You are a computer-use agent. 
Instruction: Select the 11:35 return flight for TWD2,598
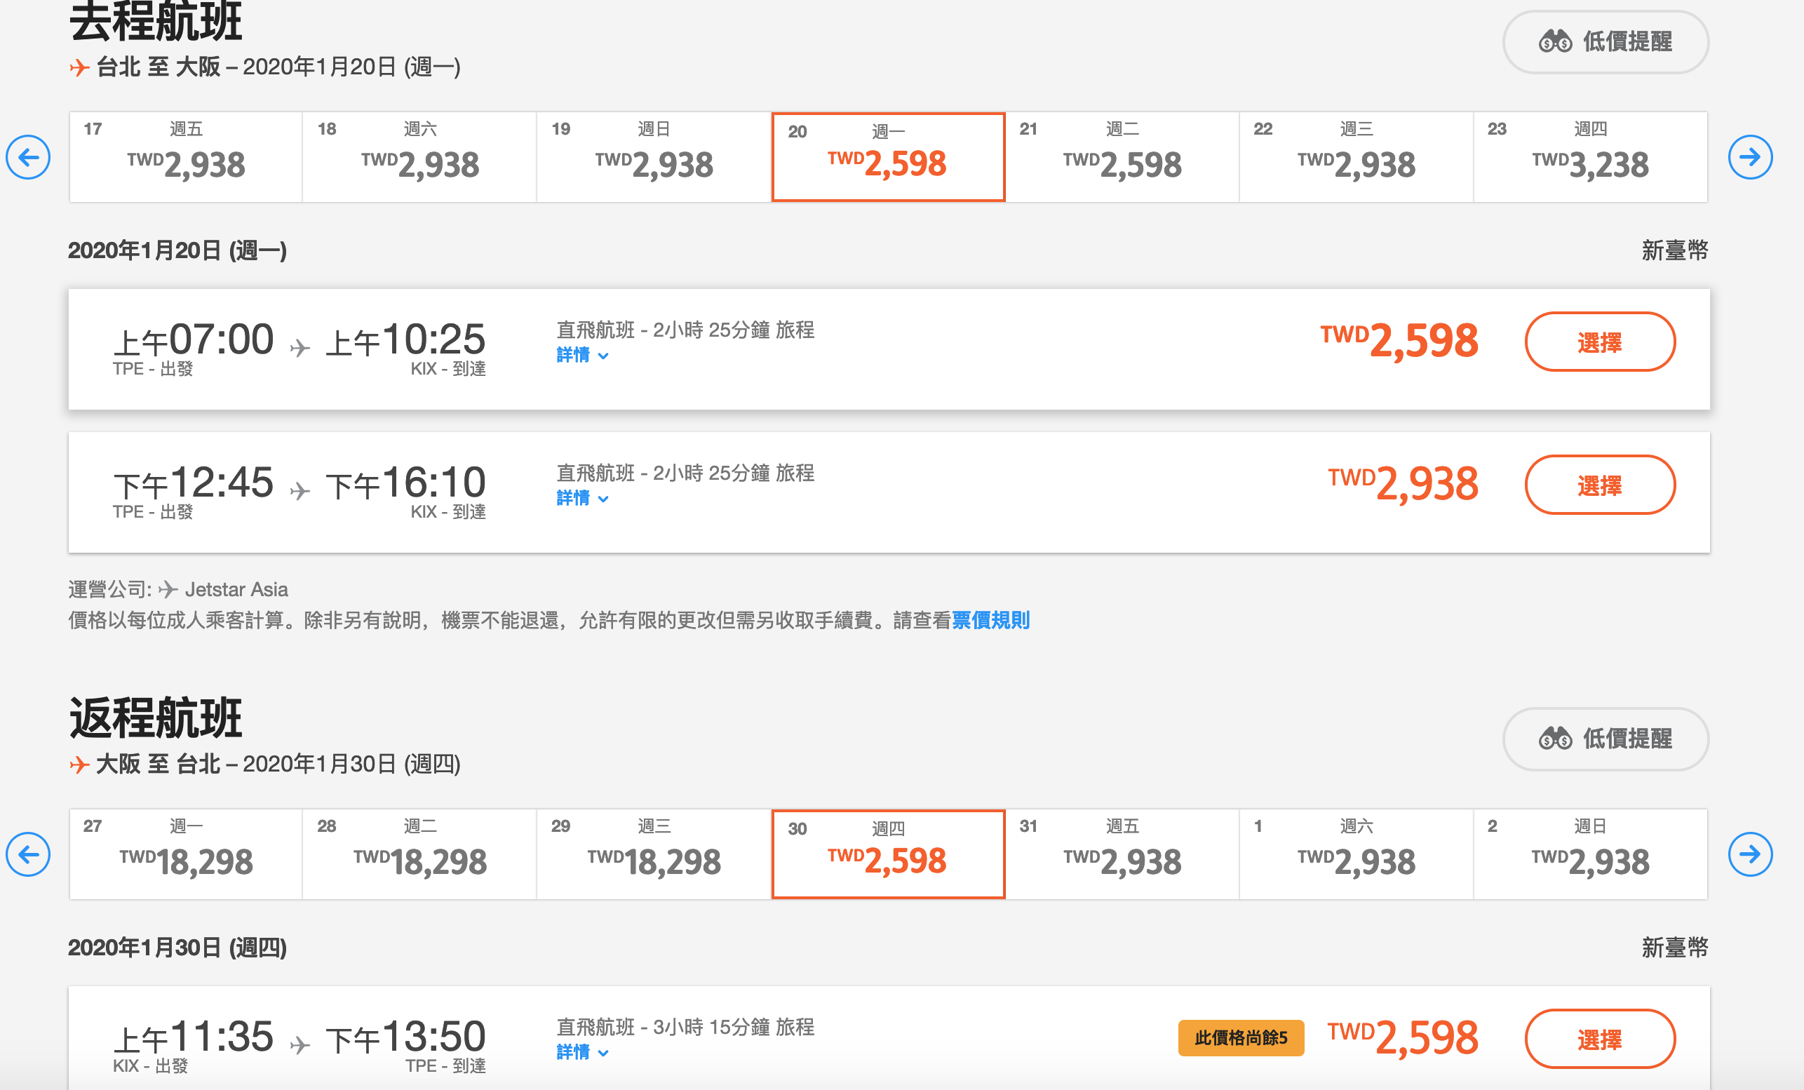[1600, 1039]
